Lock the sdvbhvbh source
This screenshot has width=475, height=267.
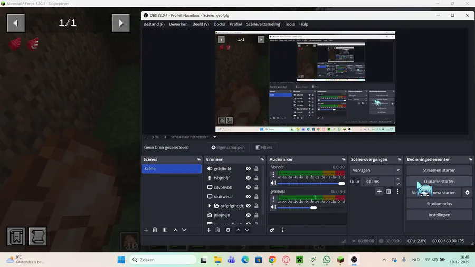click(256, 187)
